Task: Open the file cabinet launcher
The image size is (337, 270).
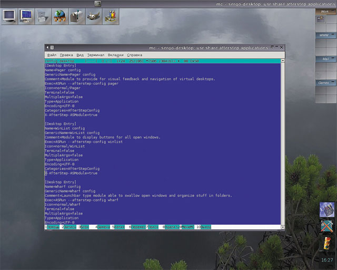Action: [43, 16]
